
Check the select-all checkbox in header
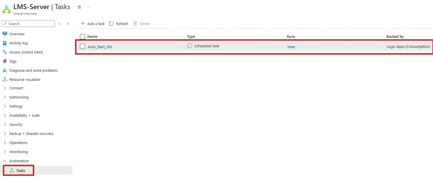82,36
